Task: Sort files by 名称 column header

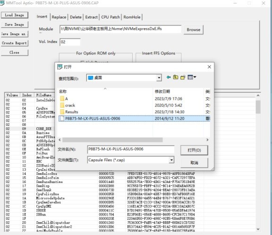Action: (105, 91)
